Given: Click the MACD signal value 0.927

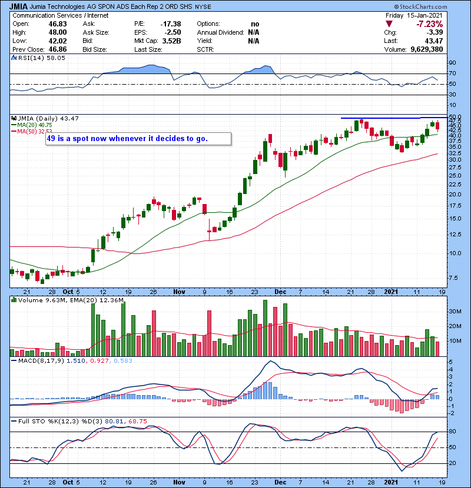Looking at the screenshot, I should click(x=99, y=361).
